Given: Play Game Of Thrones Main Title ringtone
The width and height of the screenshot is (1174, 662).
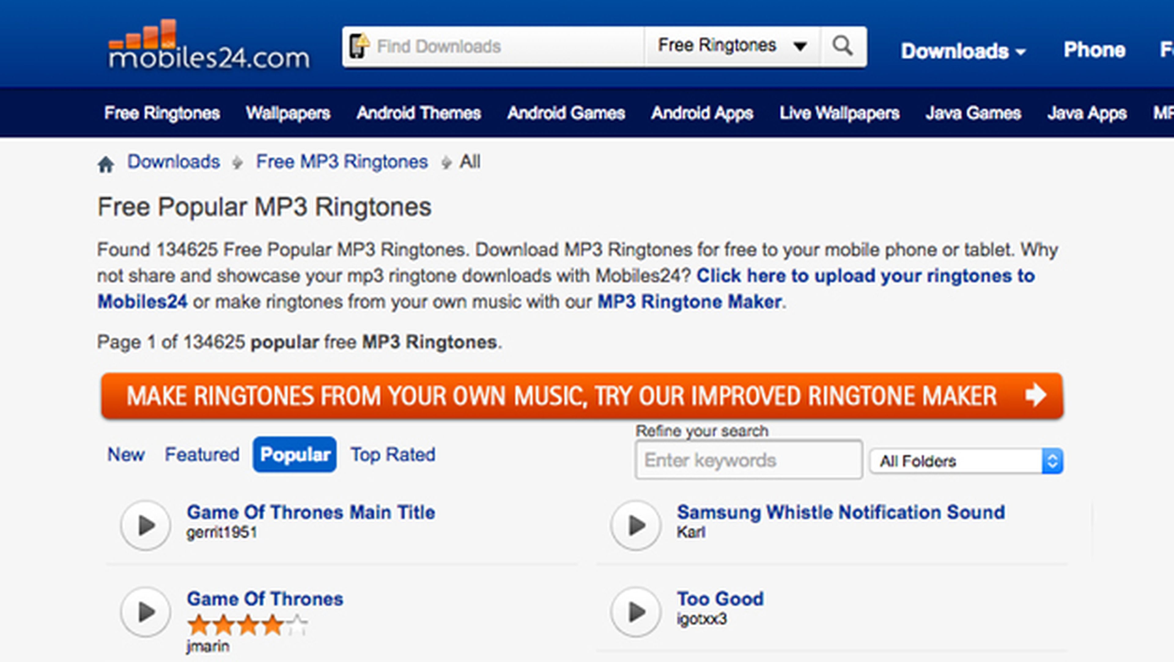Looking at the screenshot, I should [x=146, y=525].
